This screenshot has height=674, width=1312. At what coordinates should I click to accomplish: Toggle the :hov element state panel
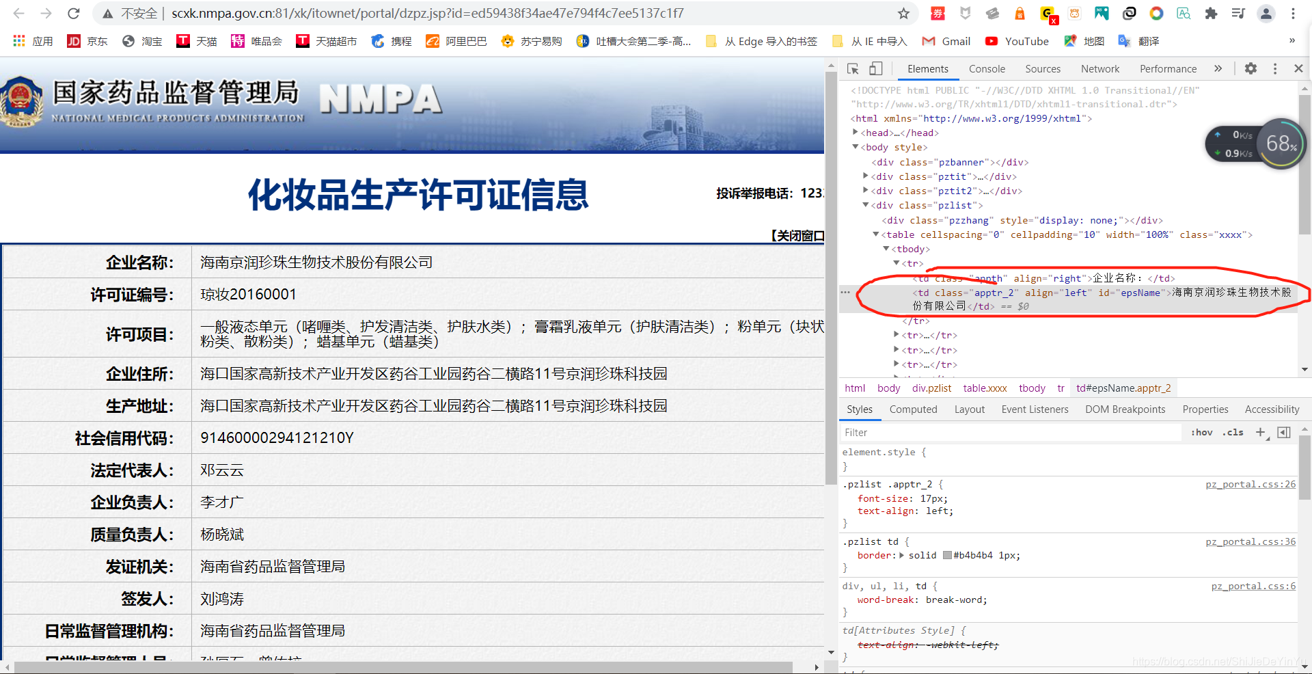pyautogui.click(x=1201, y=432)
